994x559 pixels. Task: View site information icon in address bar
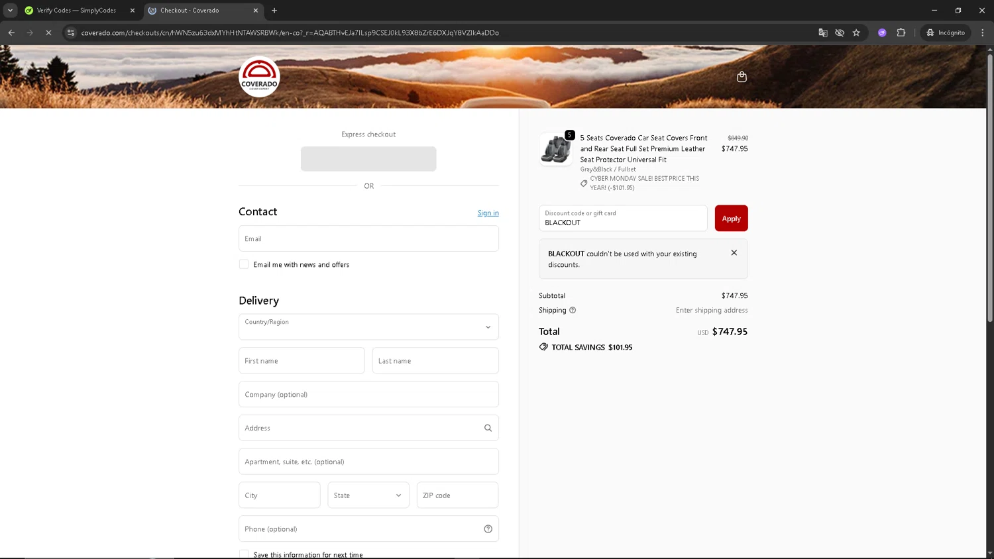pyautogui.click(x=71, y=32)
